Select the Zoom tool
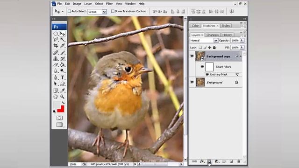299x168 pixels. tap(62, 97)
